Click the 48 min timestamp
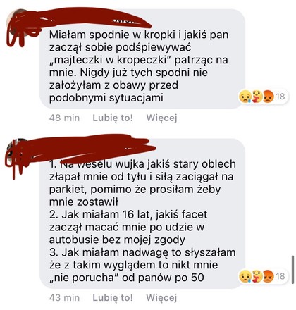 point(64,118)
